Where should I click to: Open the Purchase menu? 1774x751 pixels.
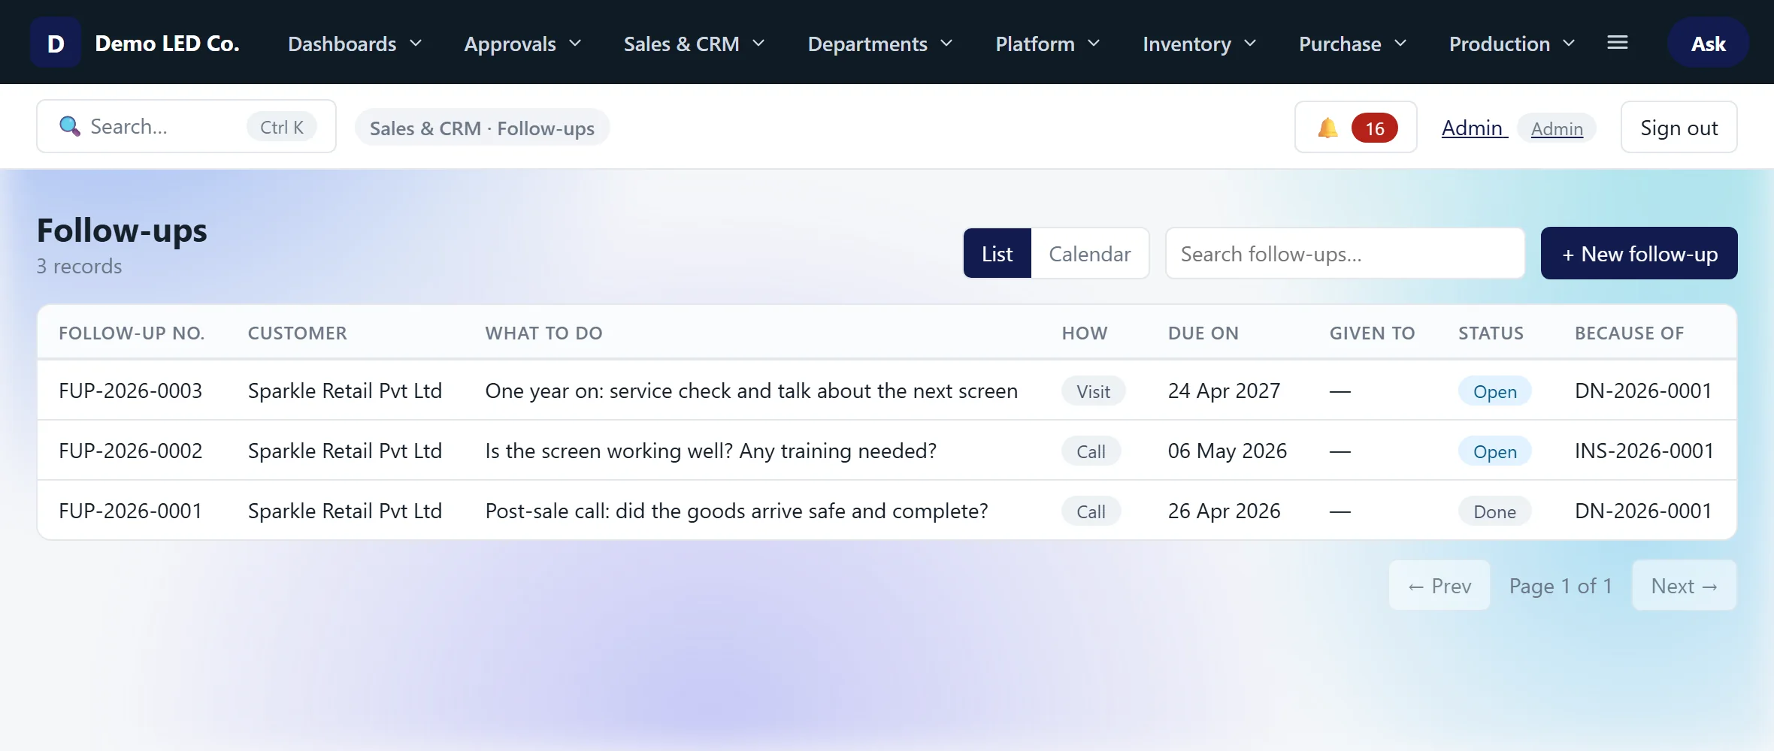1352,44
